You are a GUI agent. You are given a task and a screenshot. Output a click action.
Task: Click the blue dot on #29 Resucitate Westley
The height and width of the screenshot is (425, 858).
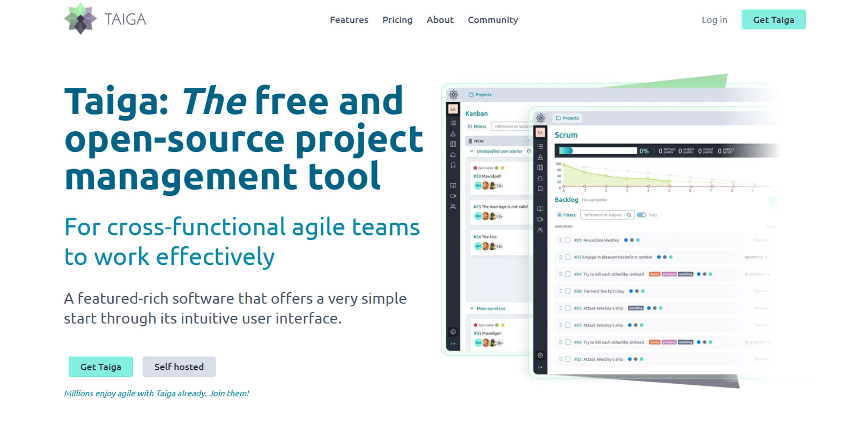[626, 240]
